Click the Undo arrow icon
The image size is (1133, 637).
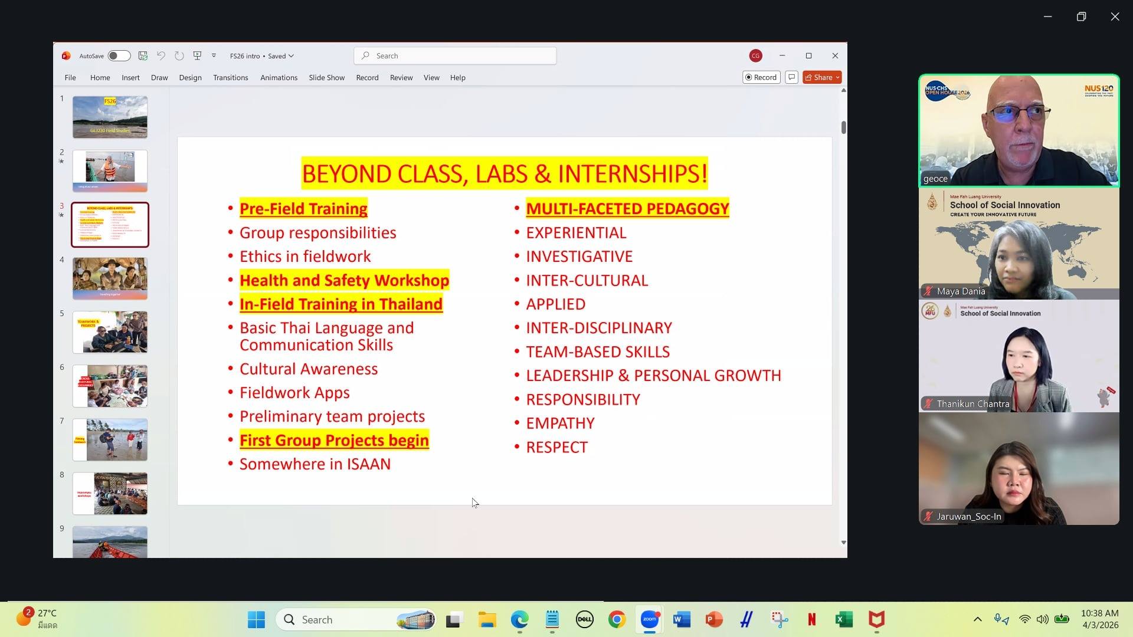(161, 55)
